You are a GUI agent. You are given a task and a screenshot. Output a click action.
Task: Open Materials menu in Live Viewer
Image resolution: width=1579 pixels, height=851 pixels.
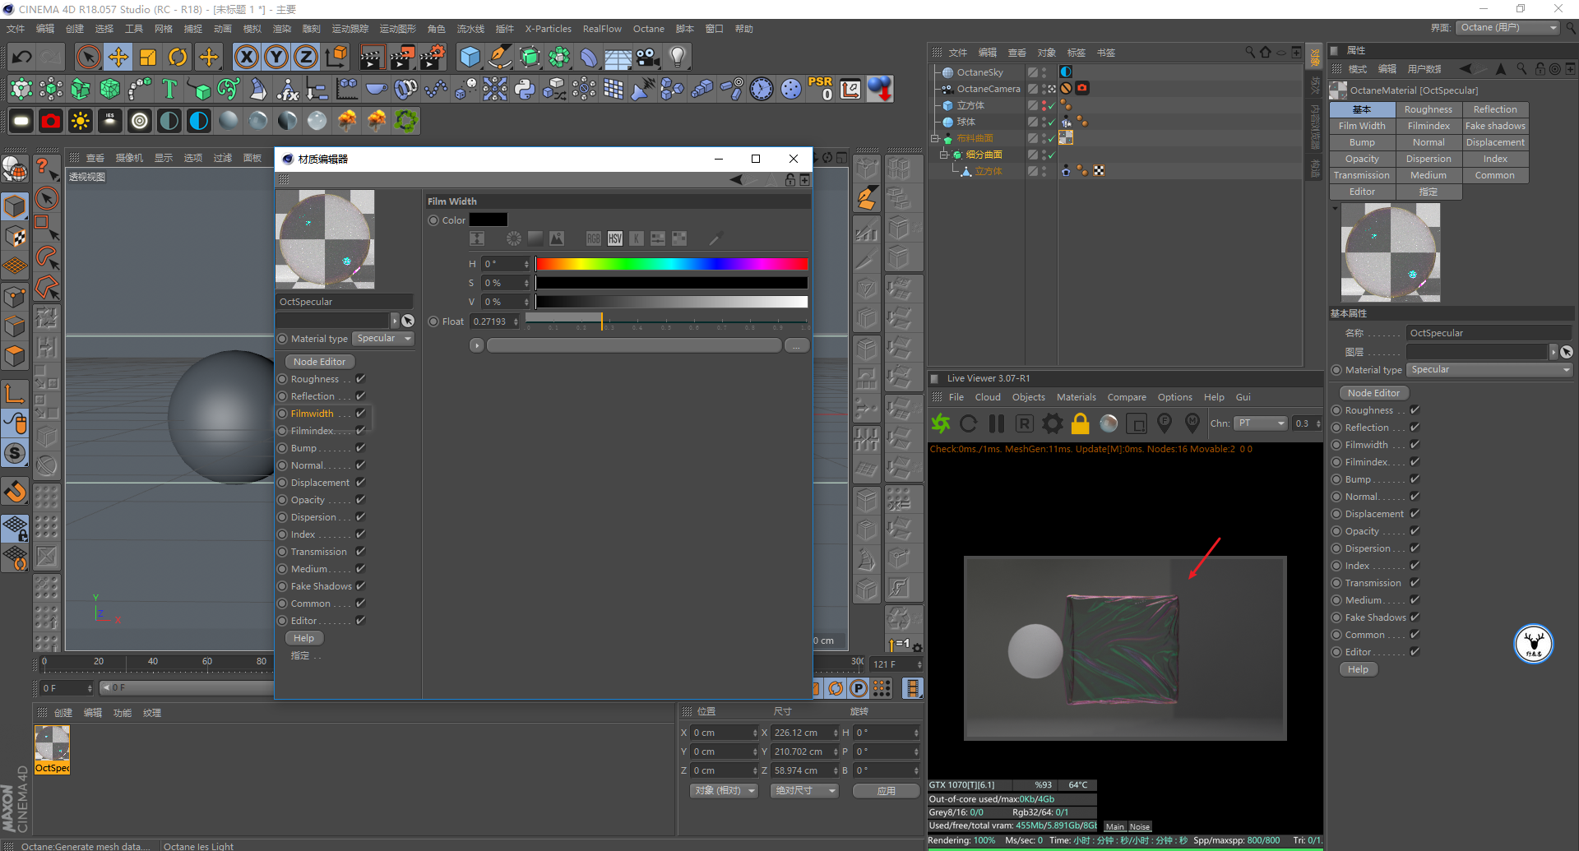pyautogui.click(x=1076, y=397)
